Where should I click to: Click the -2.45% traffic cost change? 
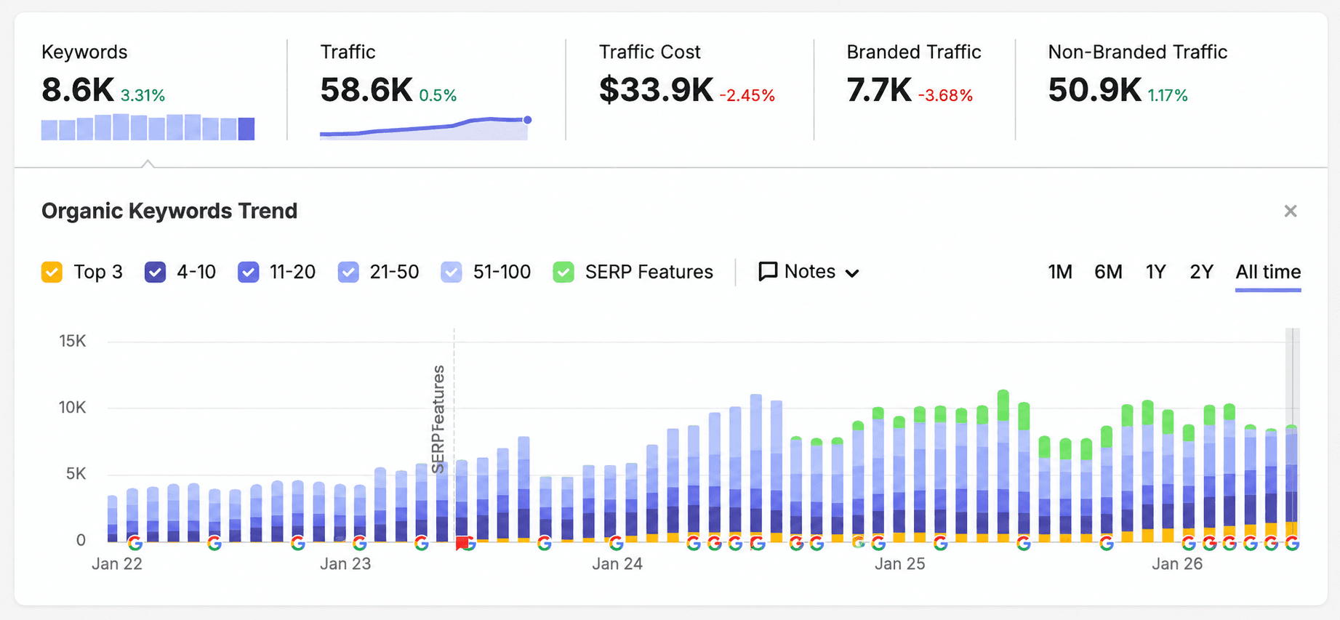pyautogui.click(x=747, y=95)
